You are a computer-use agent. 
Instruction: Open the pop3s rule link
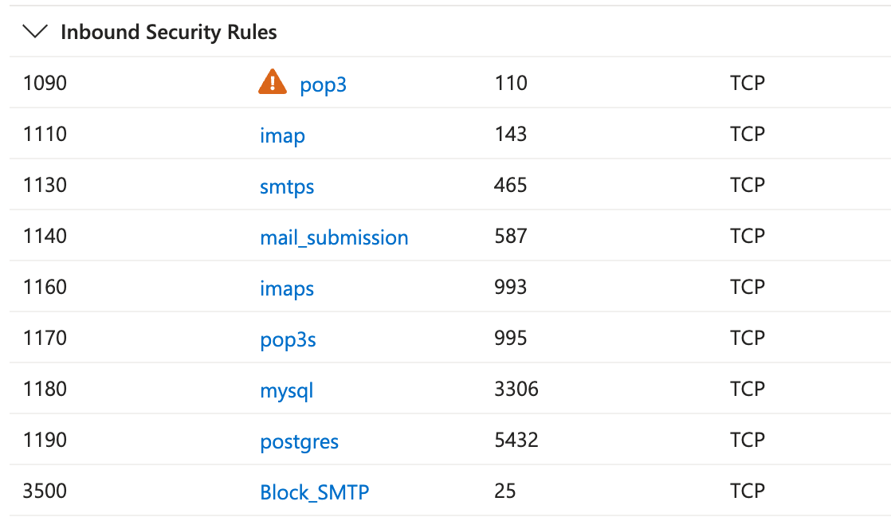[288, 339]
